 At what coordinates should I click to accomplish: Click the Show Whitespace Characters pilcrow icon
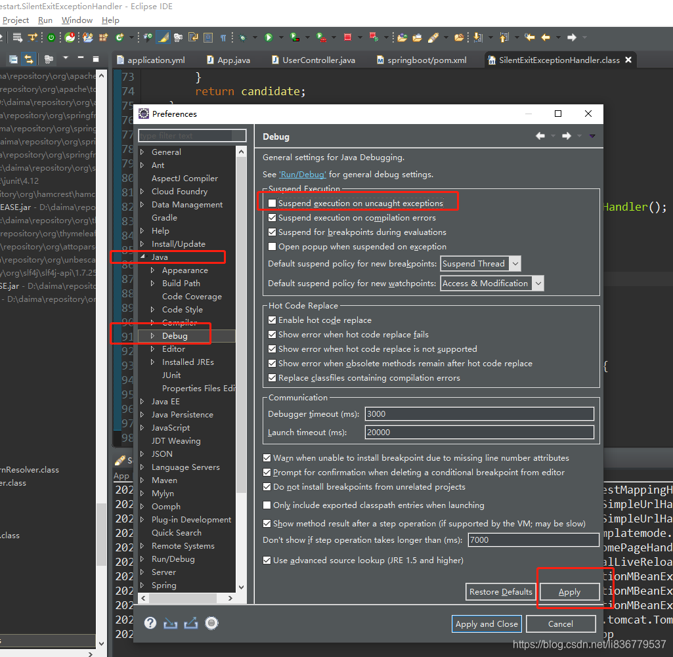coord(223,38)
